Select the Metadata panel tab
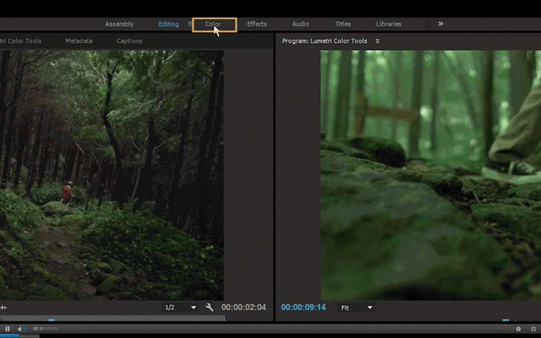 point(78,41)
